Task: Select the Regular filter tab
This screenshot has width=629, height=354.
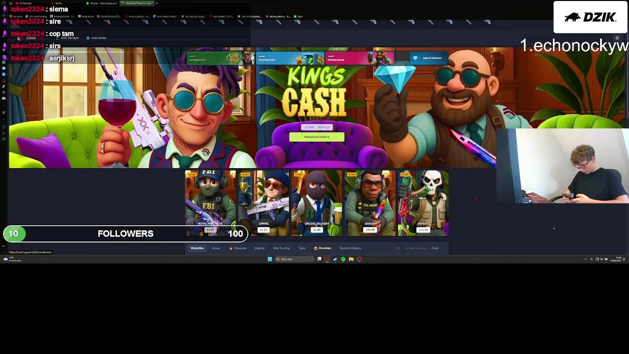Action: click(x=259, y=248)
